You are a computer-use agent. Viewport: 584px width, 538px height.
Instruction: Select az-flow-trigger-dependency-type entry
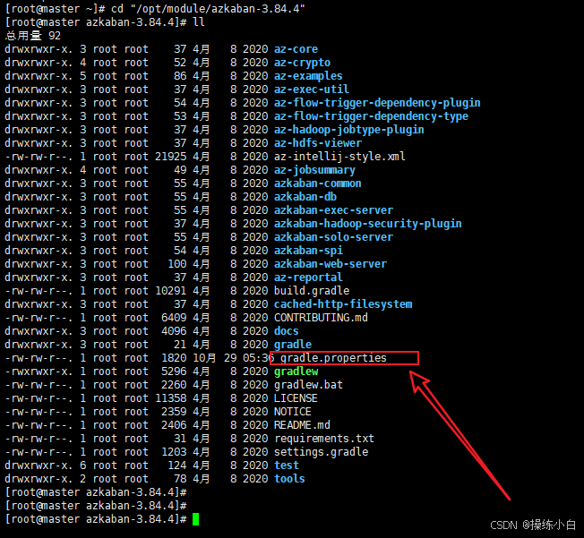click(371, 116)
